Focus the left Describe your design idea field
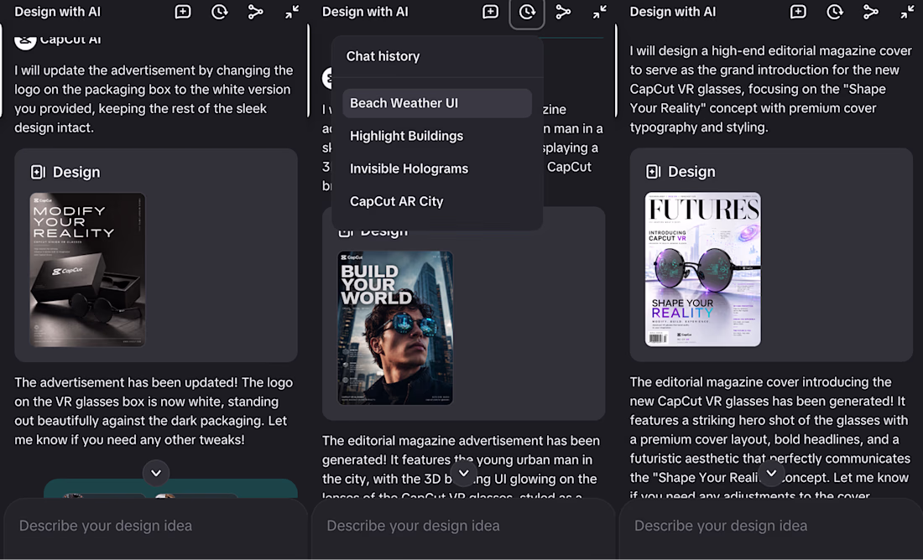Image resolution: width=923 pixels, height=560 pixels. point(156,526)
